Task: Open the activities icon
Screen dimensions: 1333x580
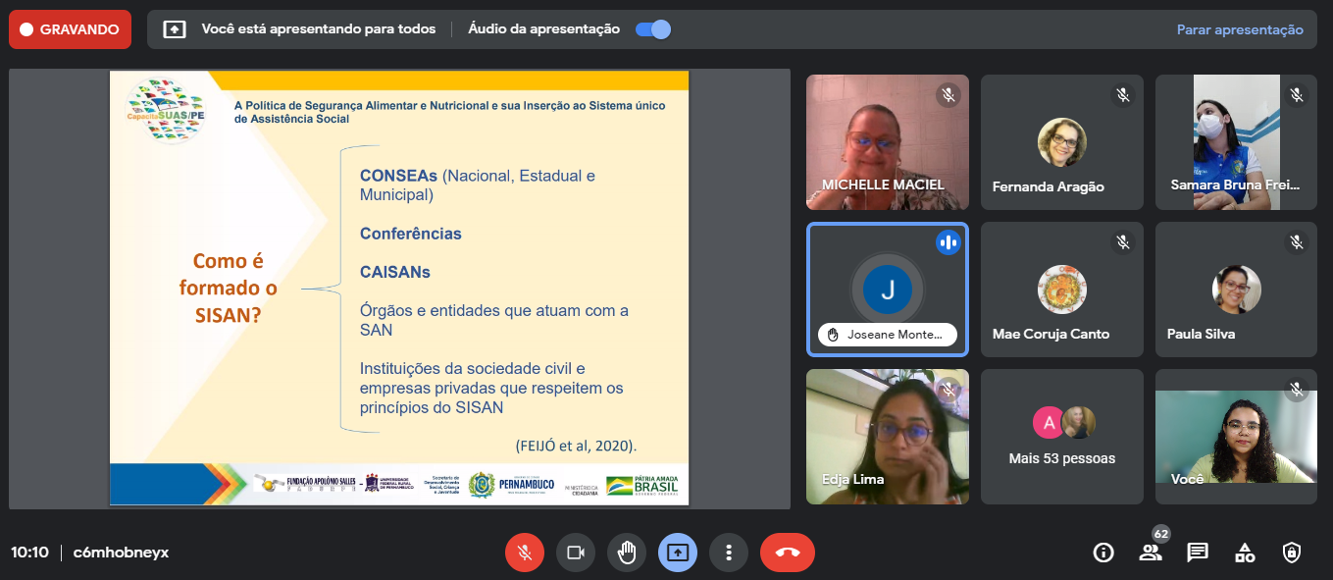Action: (1245, 553)
